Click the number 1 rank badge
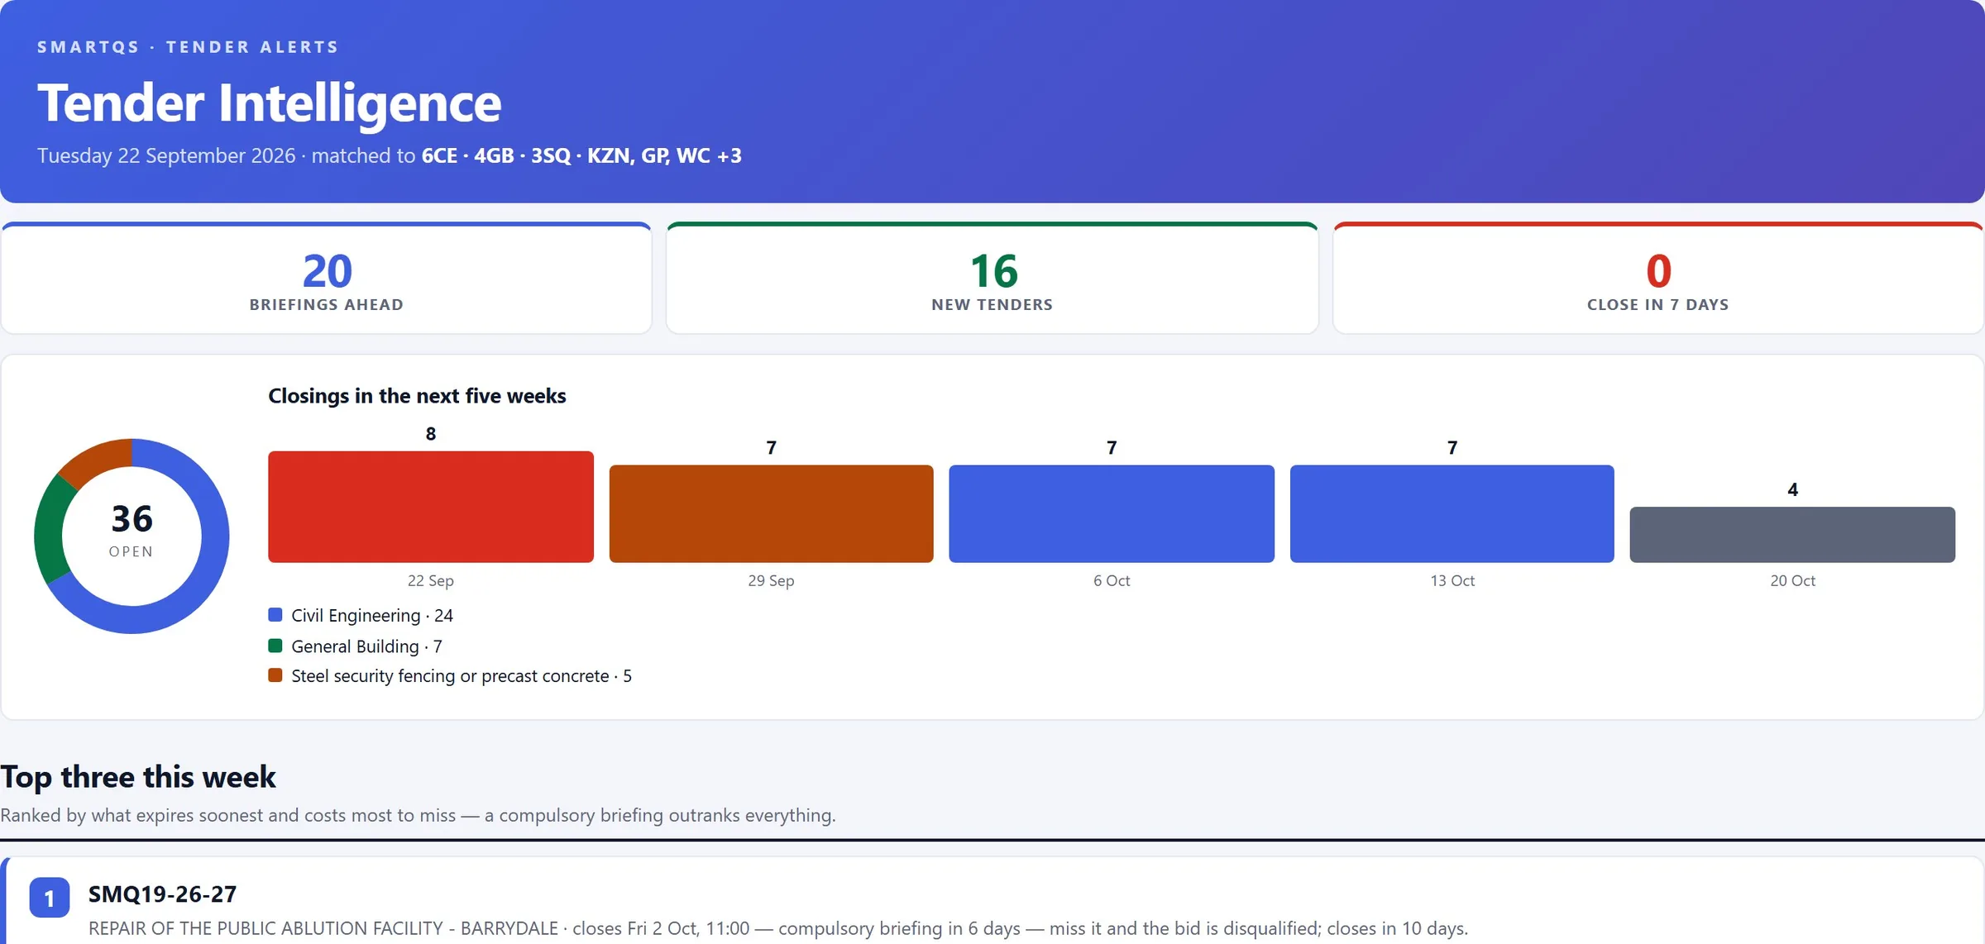 pyautogui.click(x=50, y=898)
